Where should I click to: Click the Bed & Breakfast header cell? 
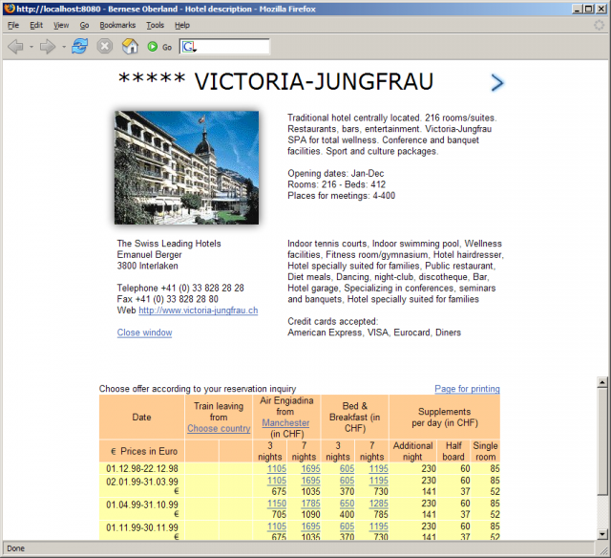pyautogui.click(x=354, y=418)
